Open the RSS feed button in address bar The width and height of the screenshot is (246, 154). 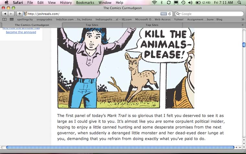(x=164, y=14)
